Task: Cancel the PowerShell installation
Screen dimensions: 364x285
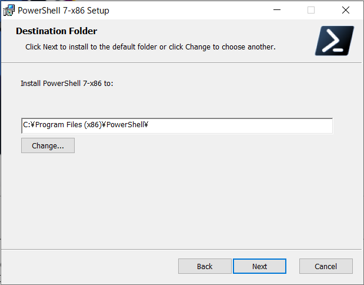Action: tap(326, 266)
